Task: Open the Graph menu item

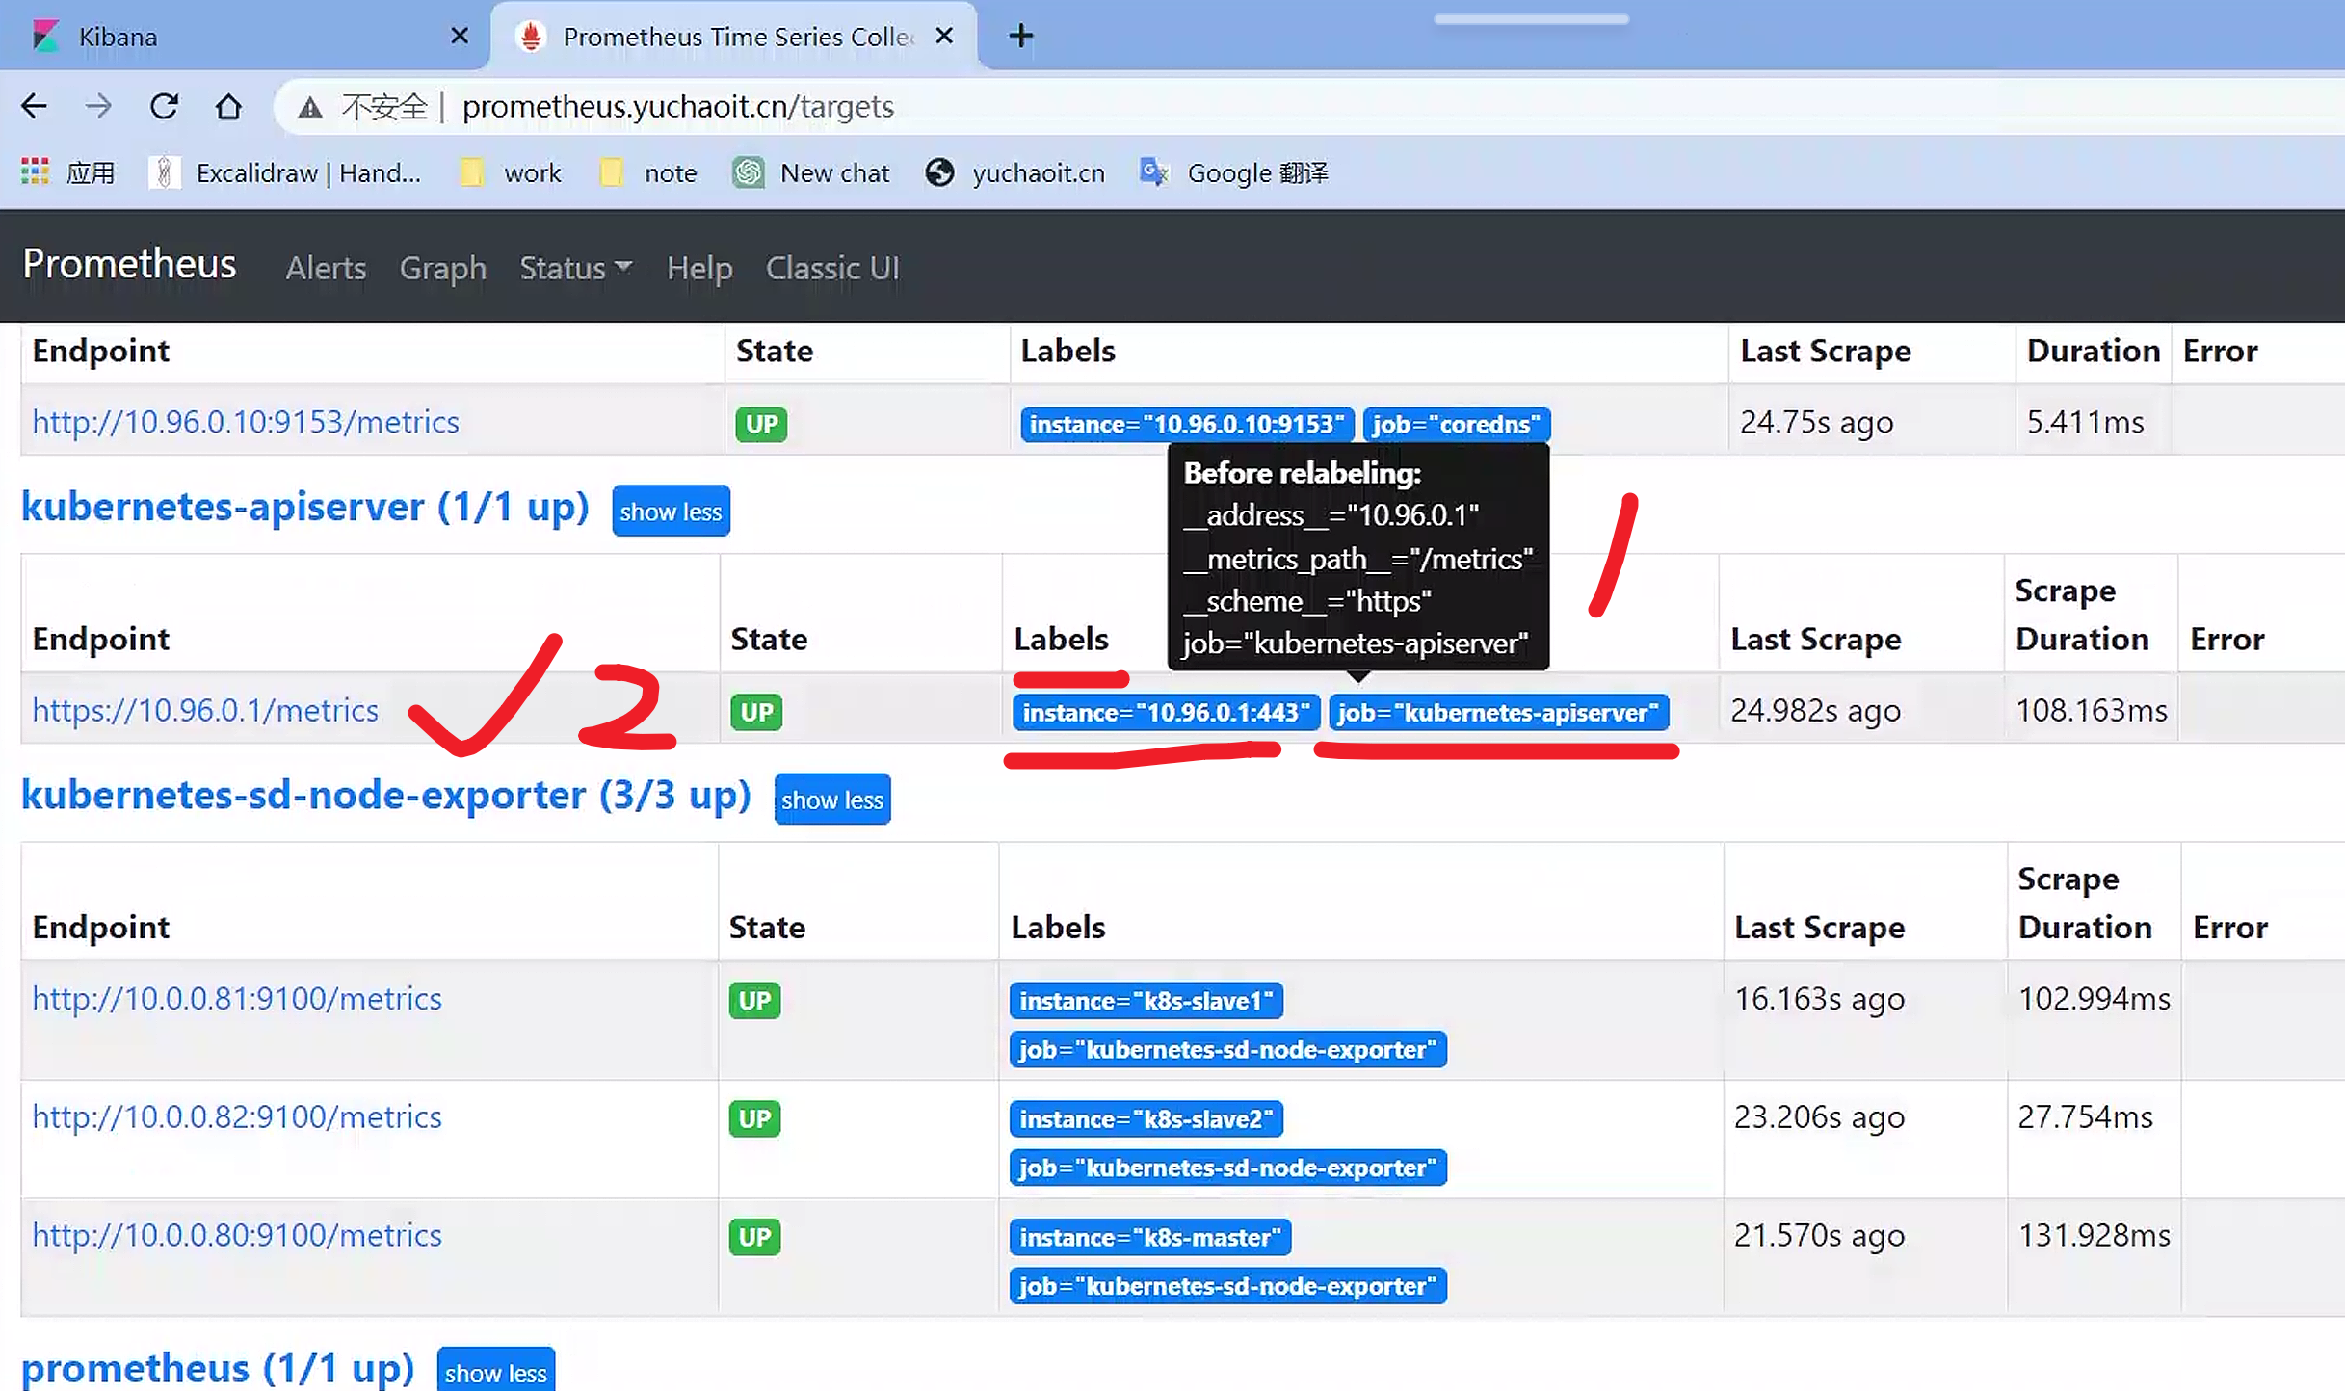Action: click(442, 268)
